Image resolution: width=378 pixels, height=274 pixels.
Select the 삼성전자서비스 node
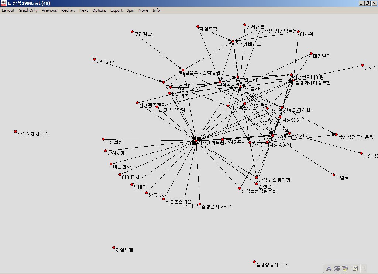[x=200, y=204]
